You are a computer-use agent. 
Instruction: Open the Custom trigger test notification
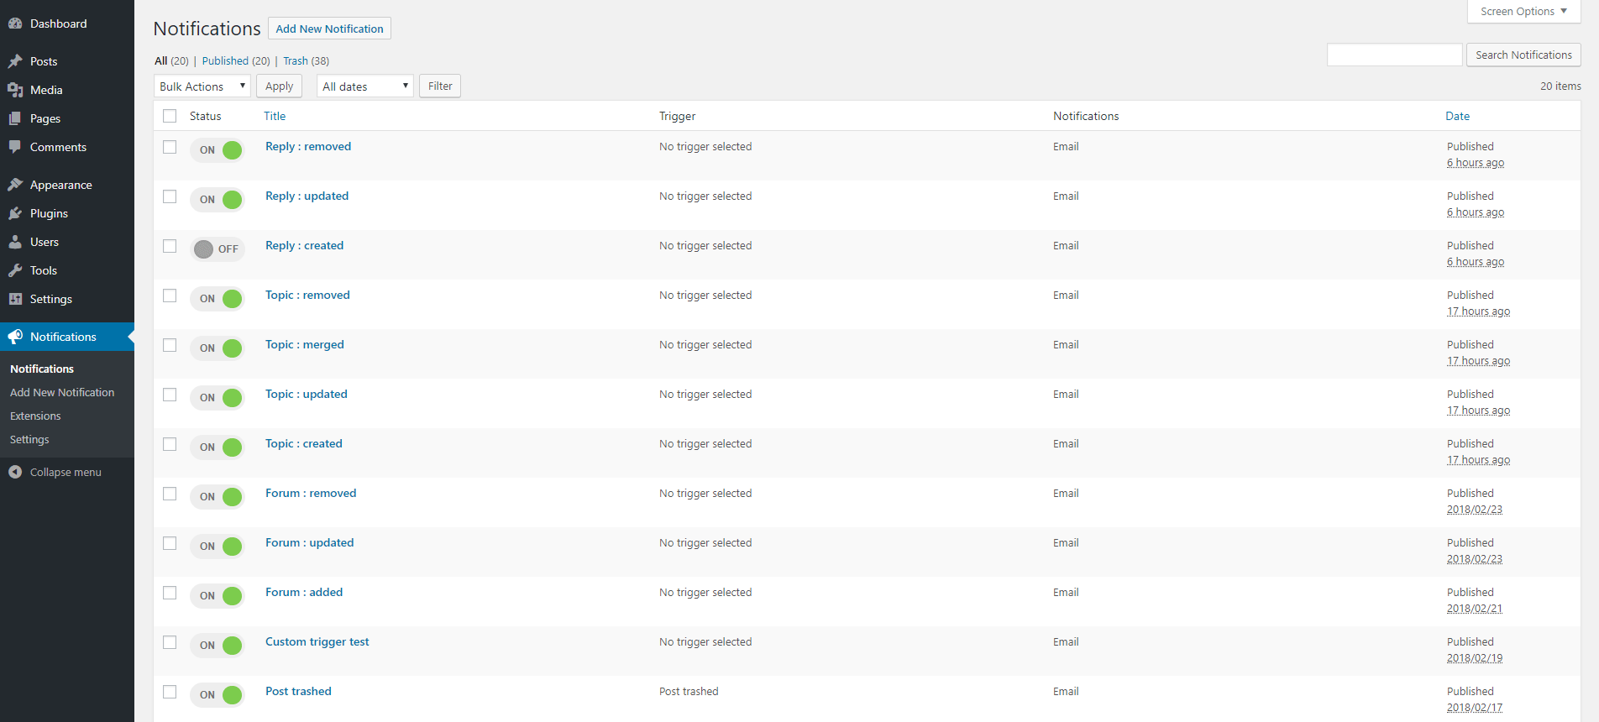click(x=317, y=641)
